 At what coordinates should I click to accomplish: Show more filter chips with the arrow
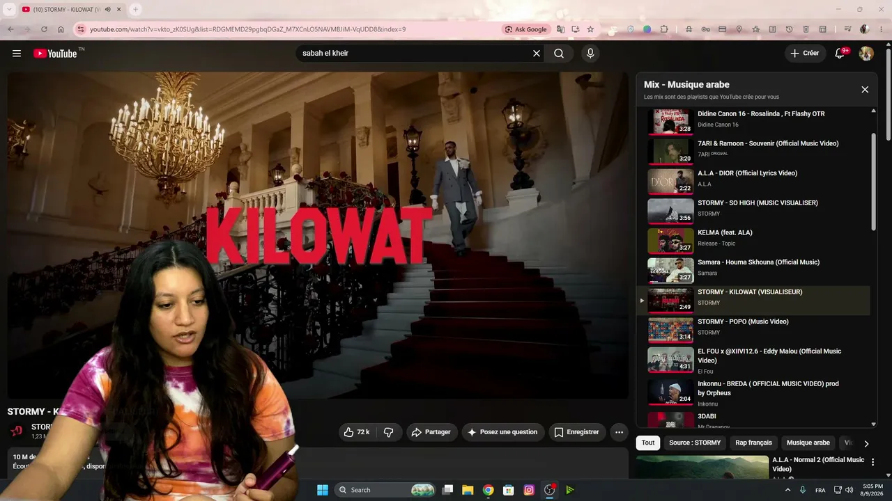click(866, 443)
